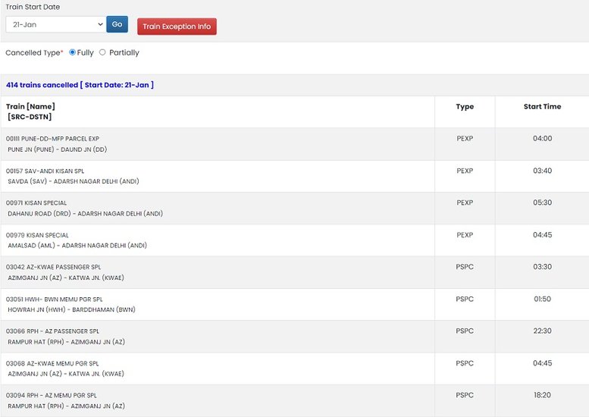Select train 03094 RPH - AZ MEMU PGR SPL
This screenshot has height=417, width=589.
pos(51,396)
